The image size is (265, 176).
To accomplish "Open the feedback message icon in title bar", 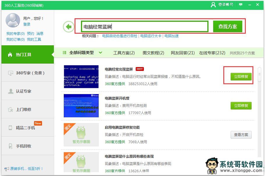I will click(241, 5).
